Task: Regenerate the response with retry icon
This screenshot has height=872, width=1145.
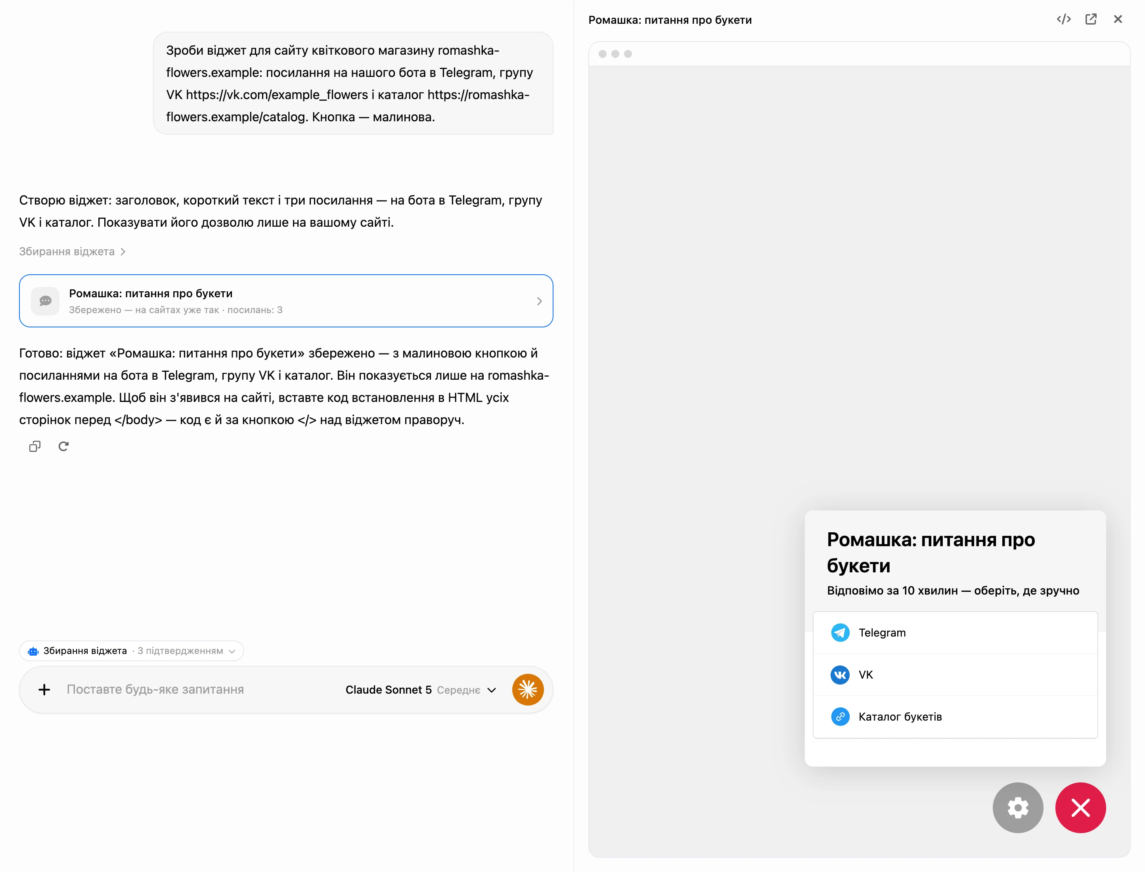Action: coord(63,446)
